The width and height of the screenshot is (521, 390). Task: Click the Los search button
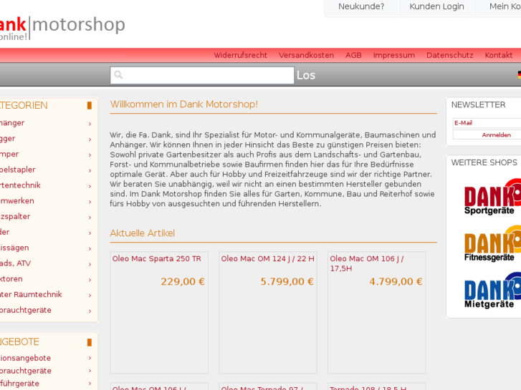[306, 75]
